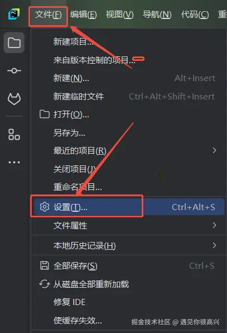This screenshot has width=227, height=333.
Task: Click the PyCharm logo icon
Action: pos(14,14)
